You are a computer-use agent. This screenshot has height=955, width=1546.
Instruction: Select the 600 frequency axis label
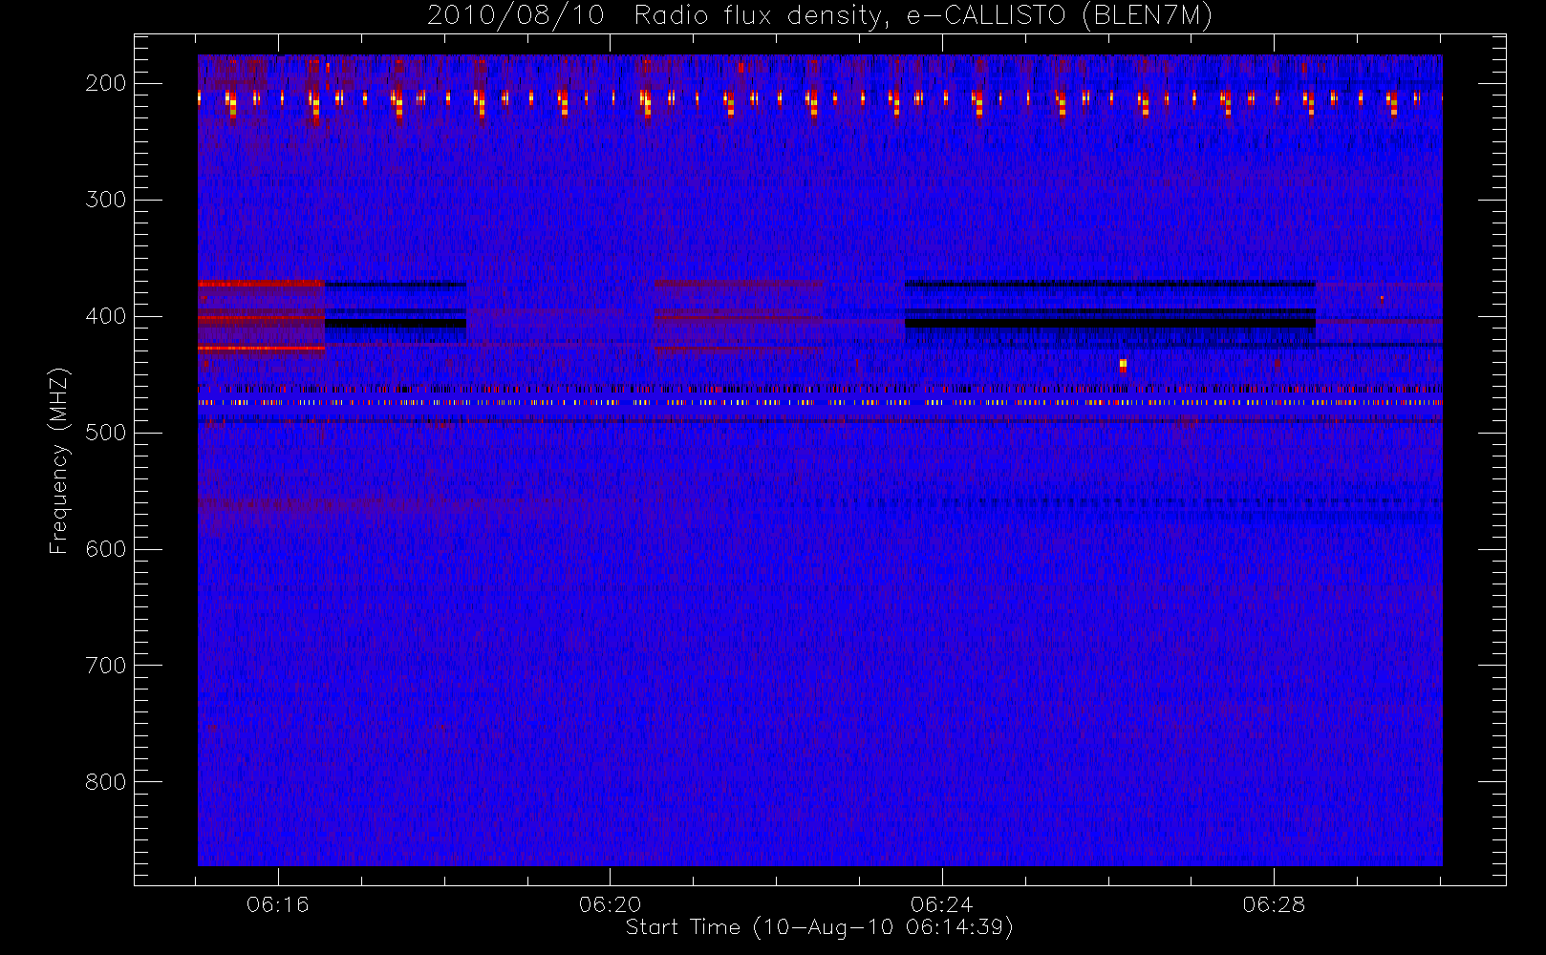105,549
